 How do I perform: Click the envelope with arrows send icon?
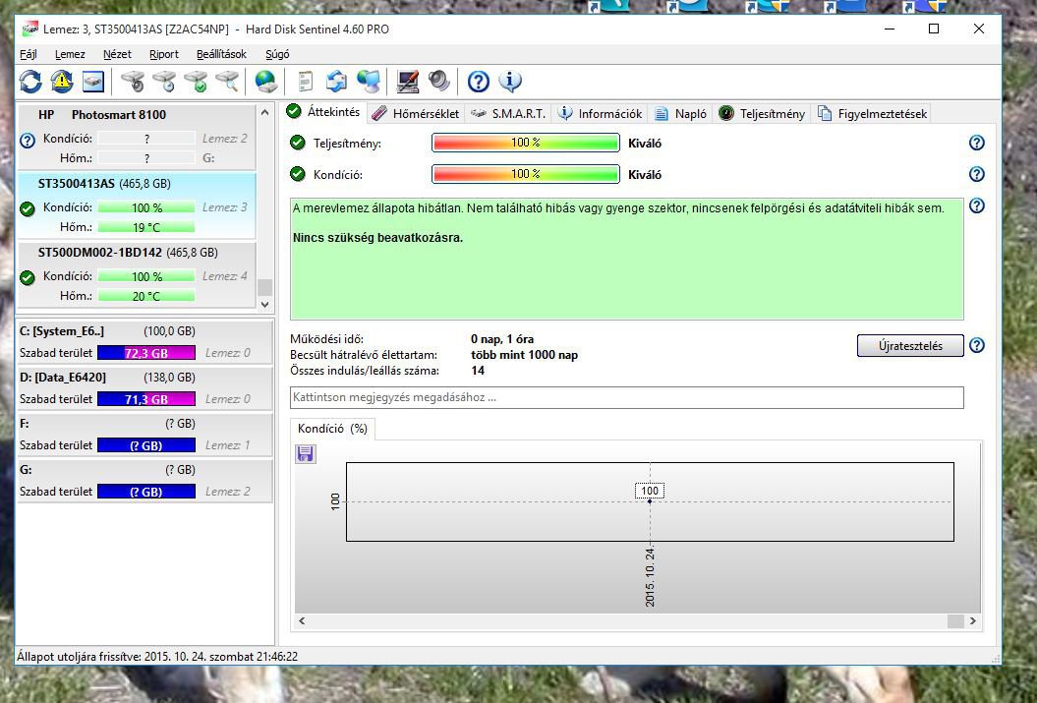[336, 82]
